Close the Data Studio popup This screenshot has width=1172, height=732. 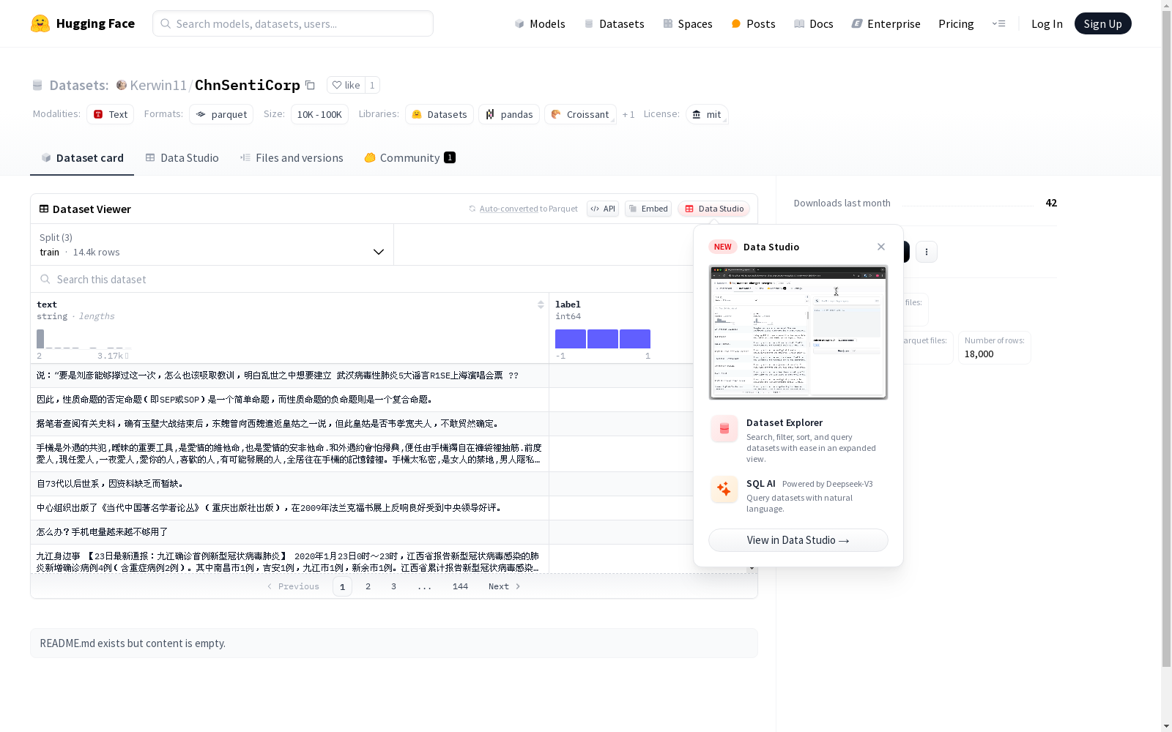(881, 247)
